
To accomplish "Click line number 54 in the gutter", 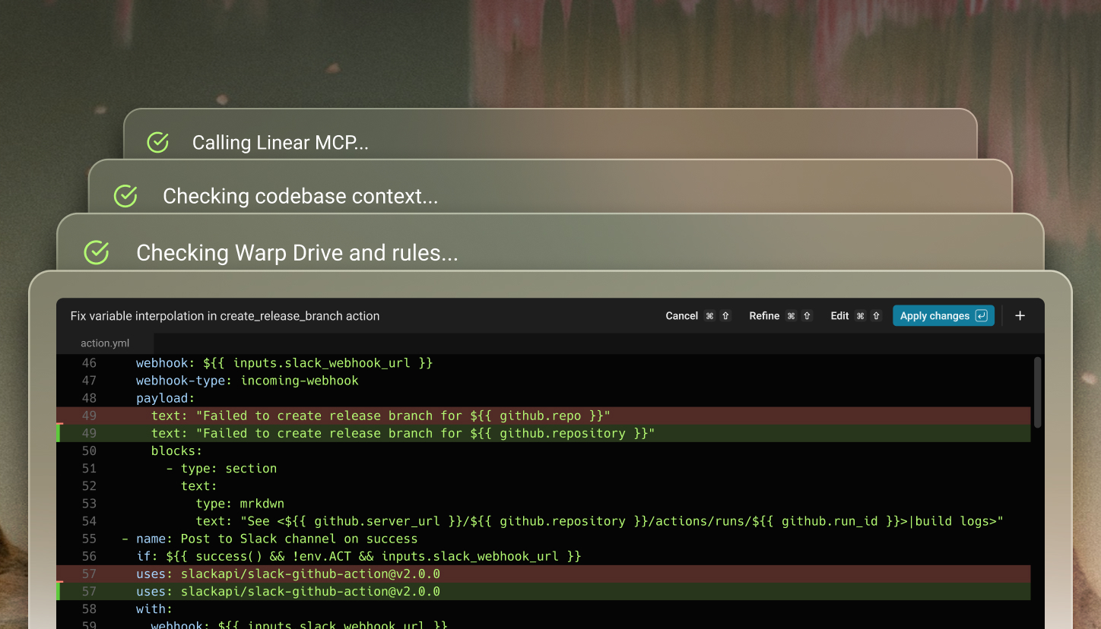I will tap(89, 521).
